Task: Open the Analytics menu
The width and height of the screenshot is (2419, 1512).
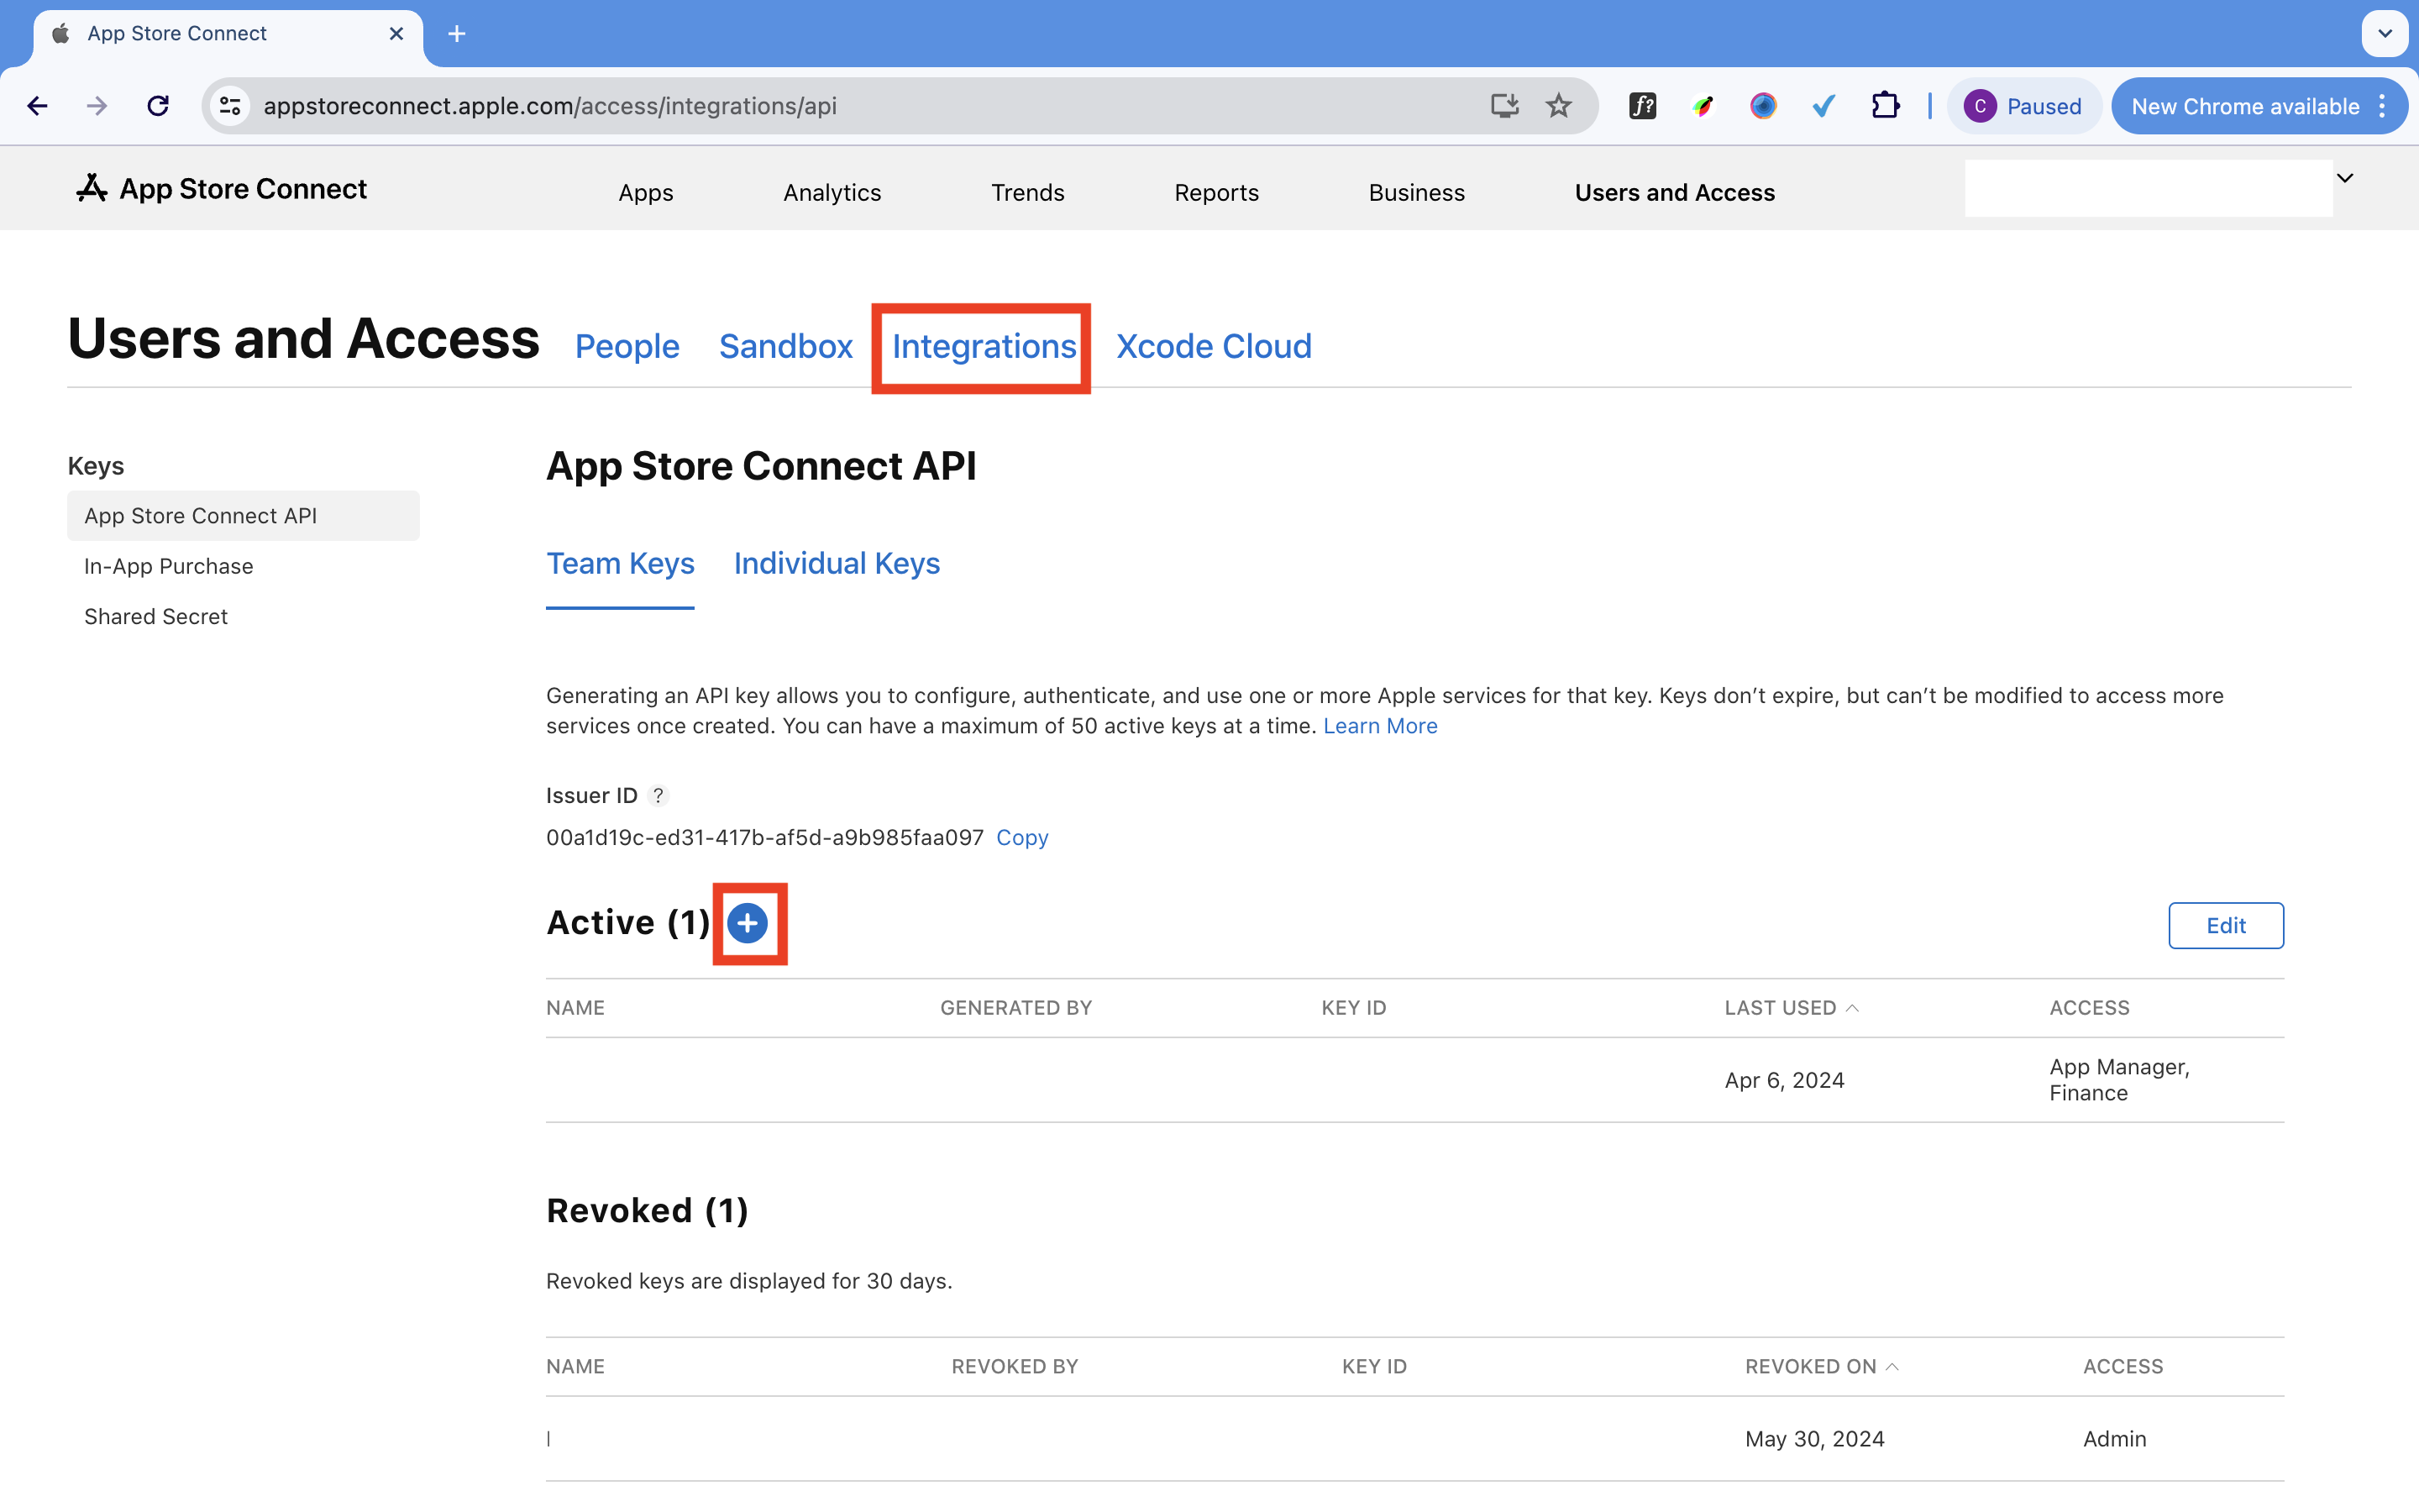Action: (x=832, y=192)
